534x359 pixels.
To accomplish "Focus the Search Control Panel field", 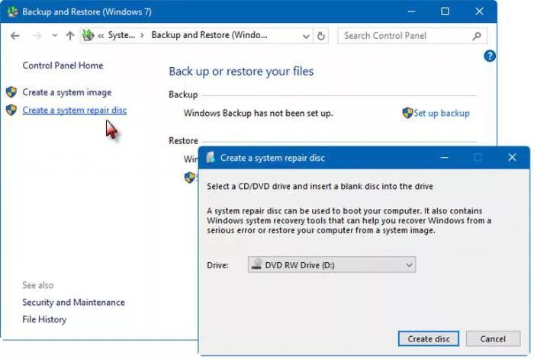I will point(407,36).
